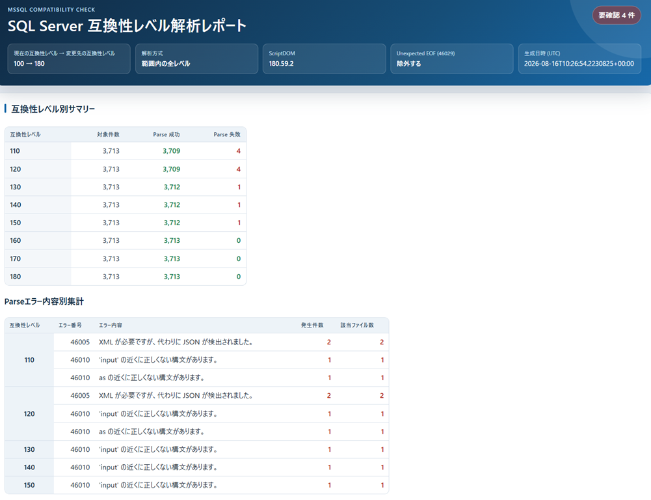The width and height of the screenshot is (651, 500).
Task: Click the XML/JSON error text in 120 group
Action: [x=176, y=395]
